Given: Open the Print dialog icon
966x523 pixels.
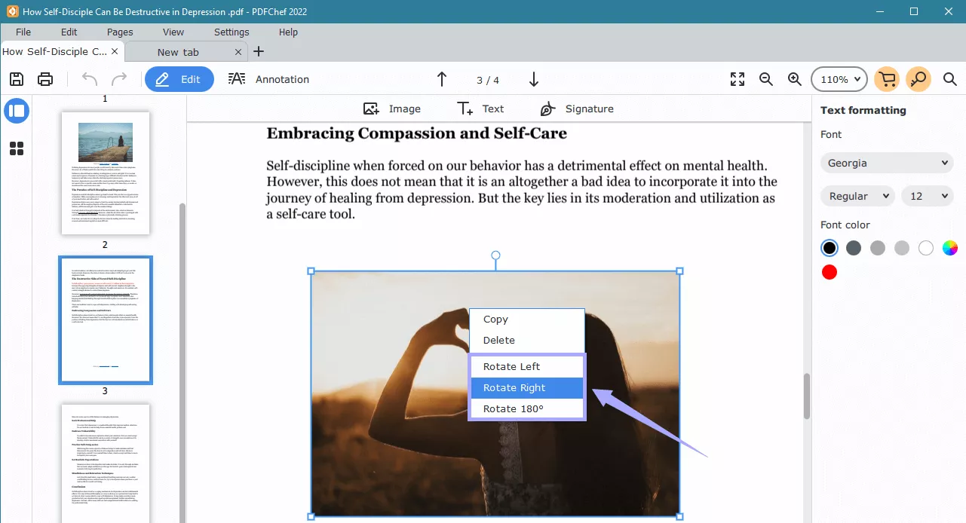Looking at the screenshot, I should 44,78.
